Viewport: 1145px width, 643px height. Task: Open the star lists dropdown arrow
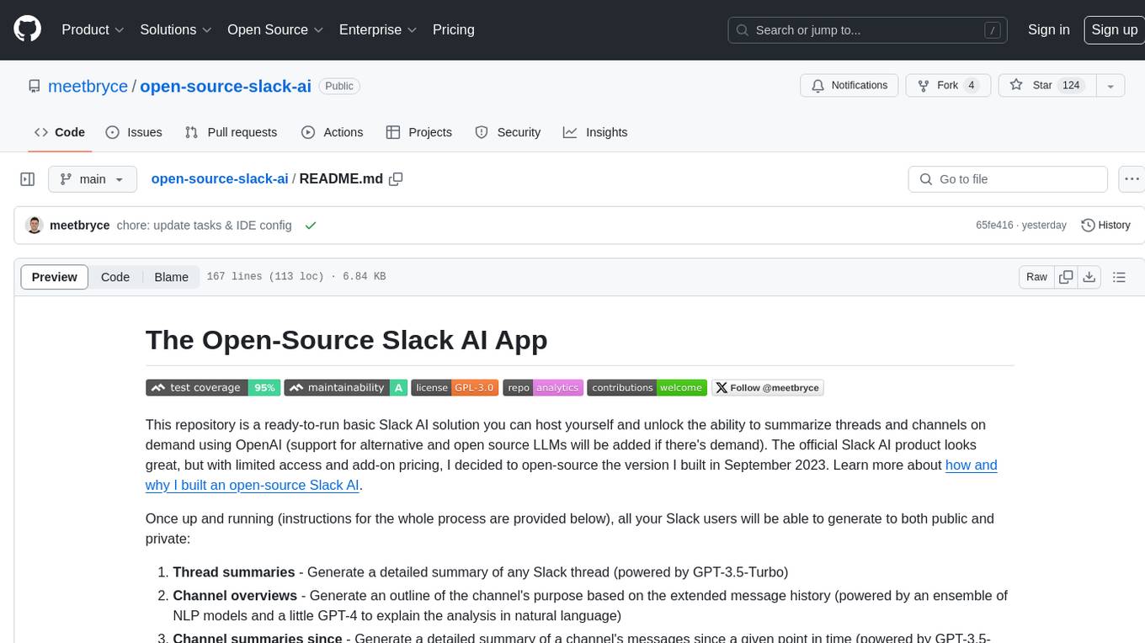[x=1110, y=86]
